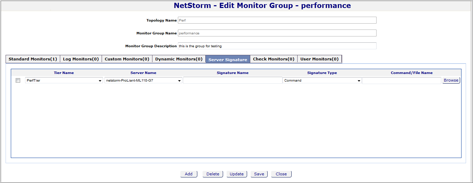This screenshot has height=183, width=473.
Task: Click the Monitor Group Name label
Action: point(157,33)
